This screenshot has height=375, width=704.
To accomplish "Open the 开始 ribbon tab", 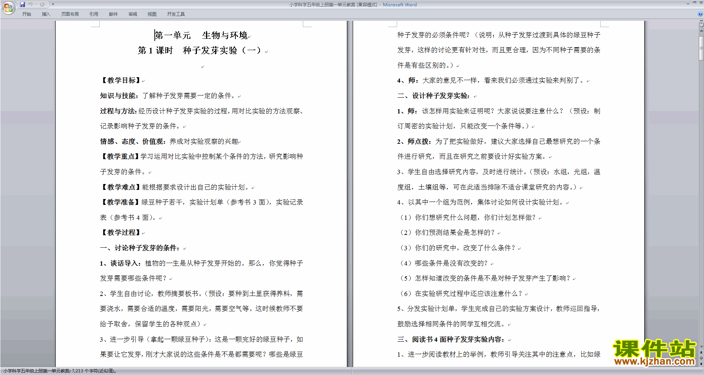I will click(26, 14).
